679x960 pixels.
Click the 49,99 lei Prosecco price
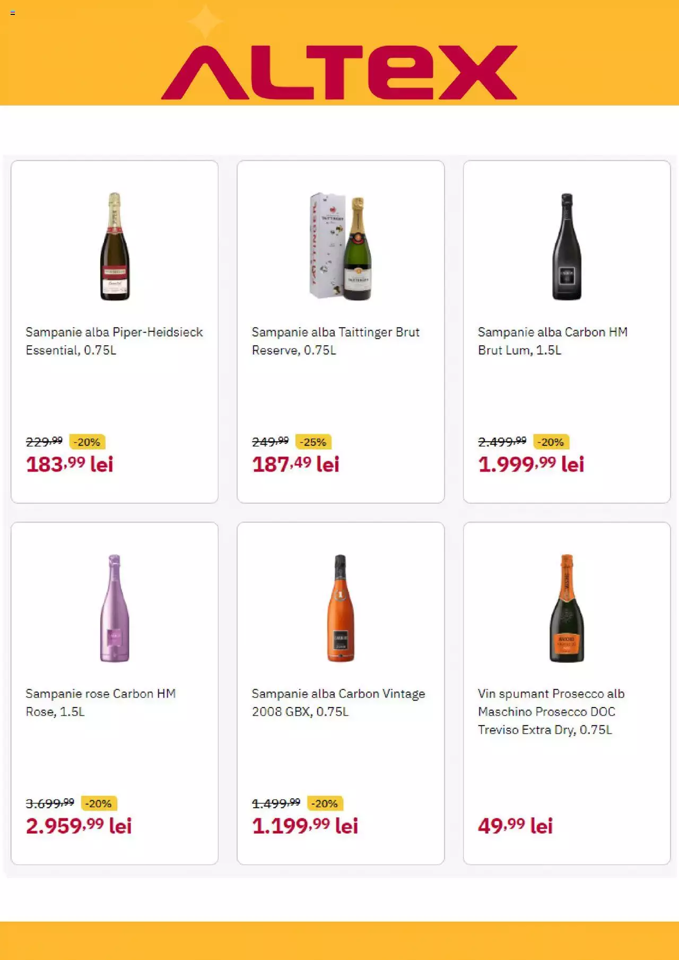click(515, 826)
